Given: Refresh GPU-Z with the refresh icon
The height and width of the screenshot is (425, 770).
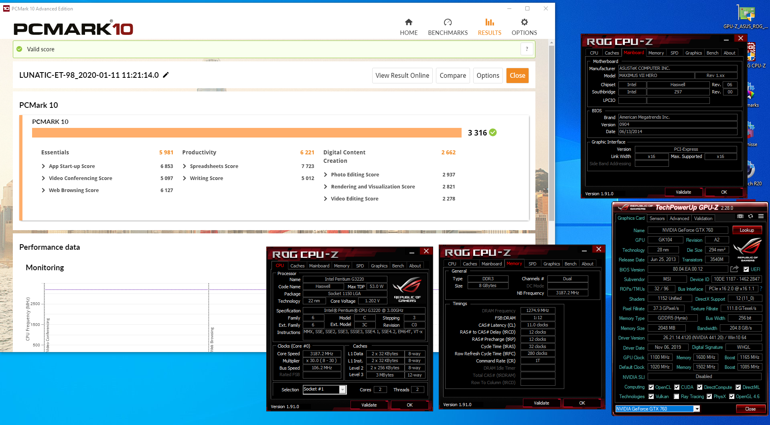Looking at the screenshot, I should click(750, 216).
